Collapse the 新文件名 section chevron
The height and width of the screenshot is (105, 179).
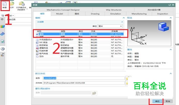(171, 73)
